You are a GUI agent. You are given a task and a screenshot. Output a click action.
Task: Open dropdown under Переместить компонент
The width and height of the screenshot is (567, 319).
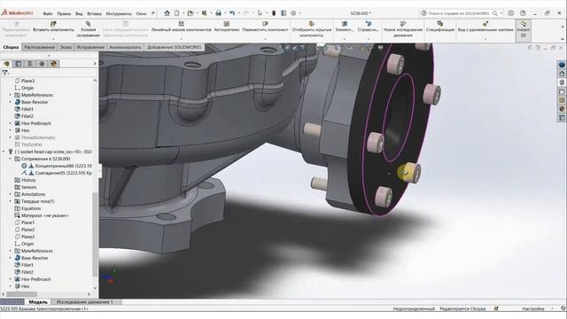(266, 39)
